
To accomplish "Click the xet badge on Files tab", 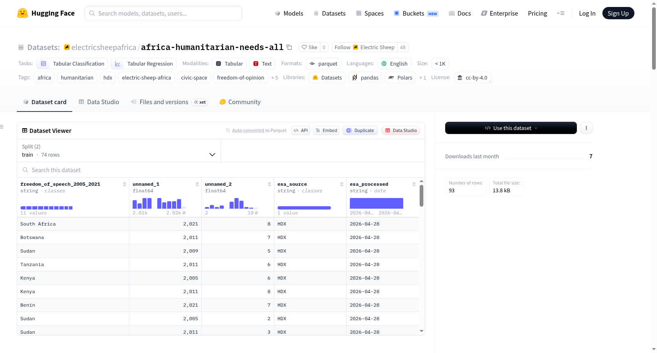I will pyautogui.click(x=200, y=102).
